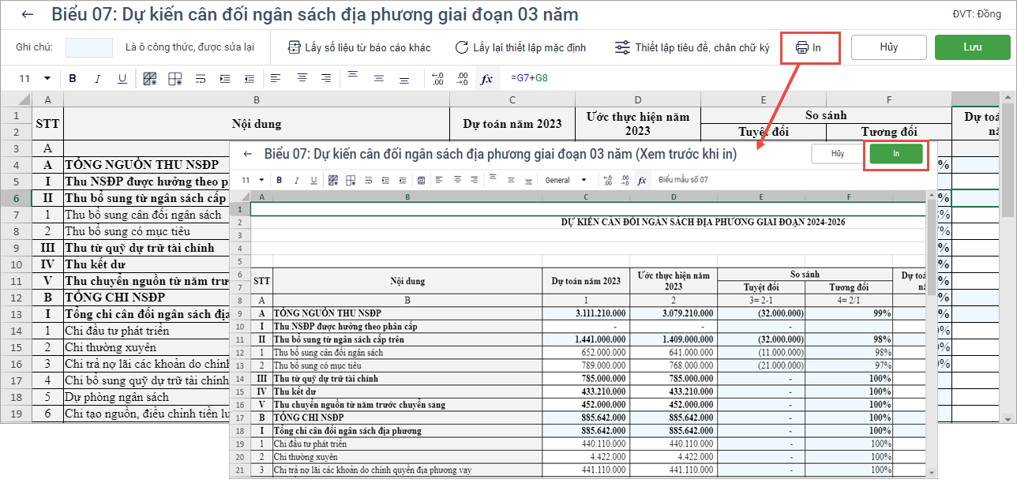1017x483 pixels.
Task: Click the fx formula icon in main toolbar
Action: pos(486,79)
